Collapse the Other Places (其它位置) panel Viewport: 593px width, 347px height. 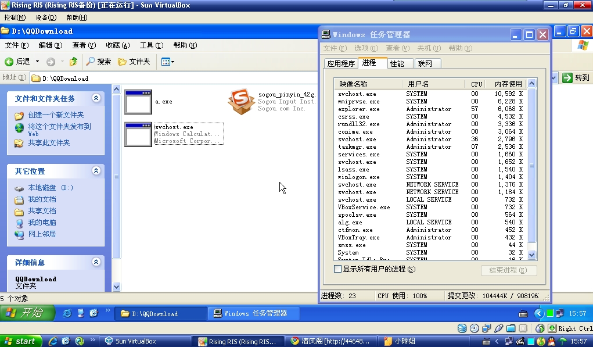click(x=96, y=171)
